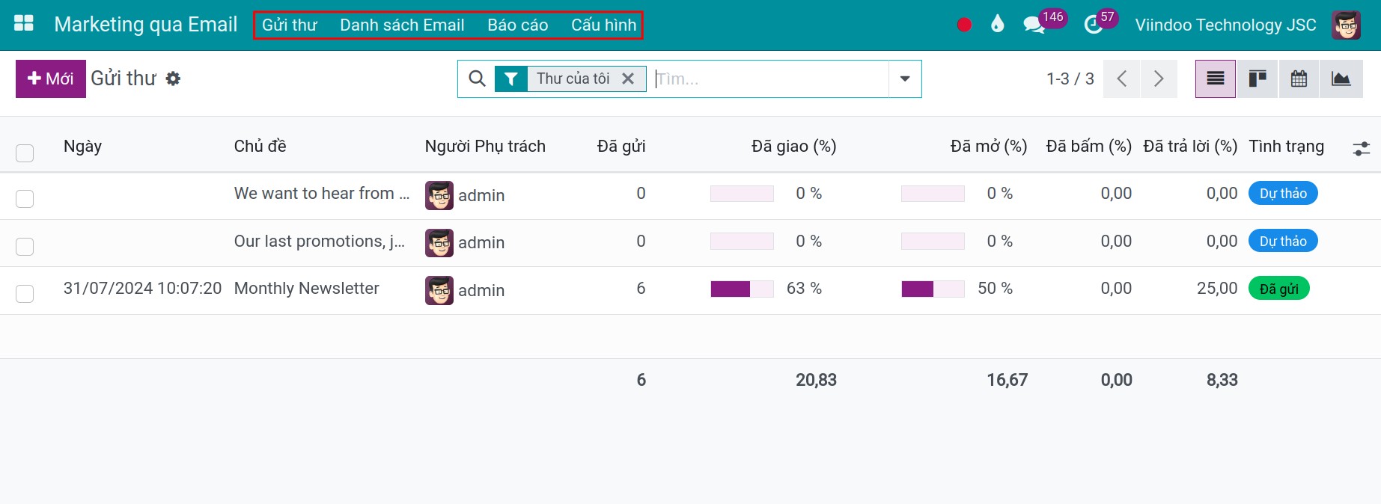Expand the search options dropdown arrow

click(x=905, y=79)
